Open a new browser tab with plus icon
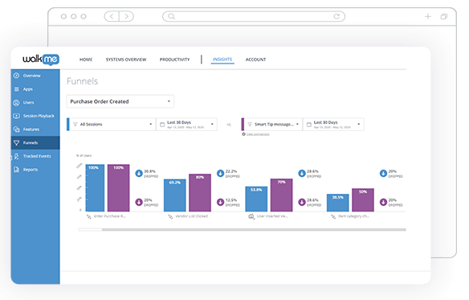Screen dimensions: 469x300 428,16
